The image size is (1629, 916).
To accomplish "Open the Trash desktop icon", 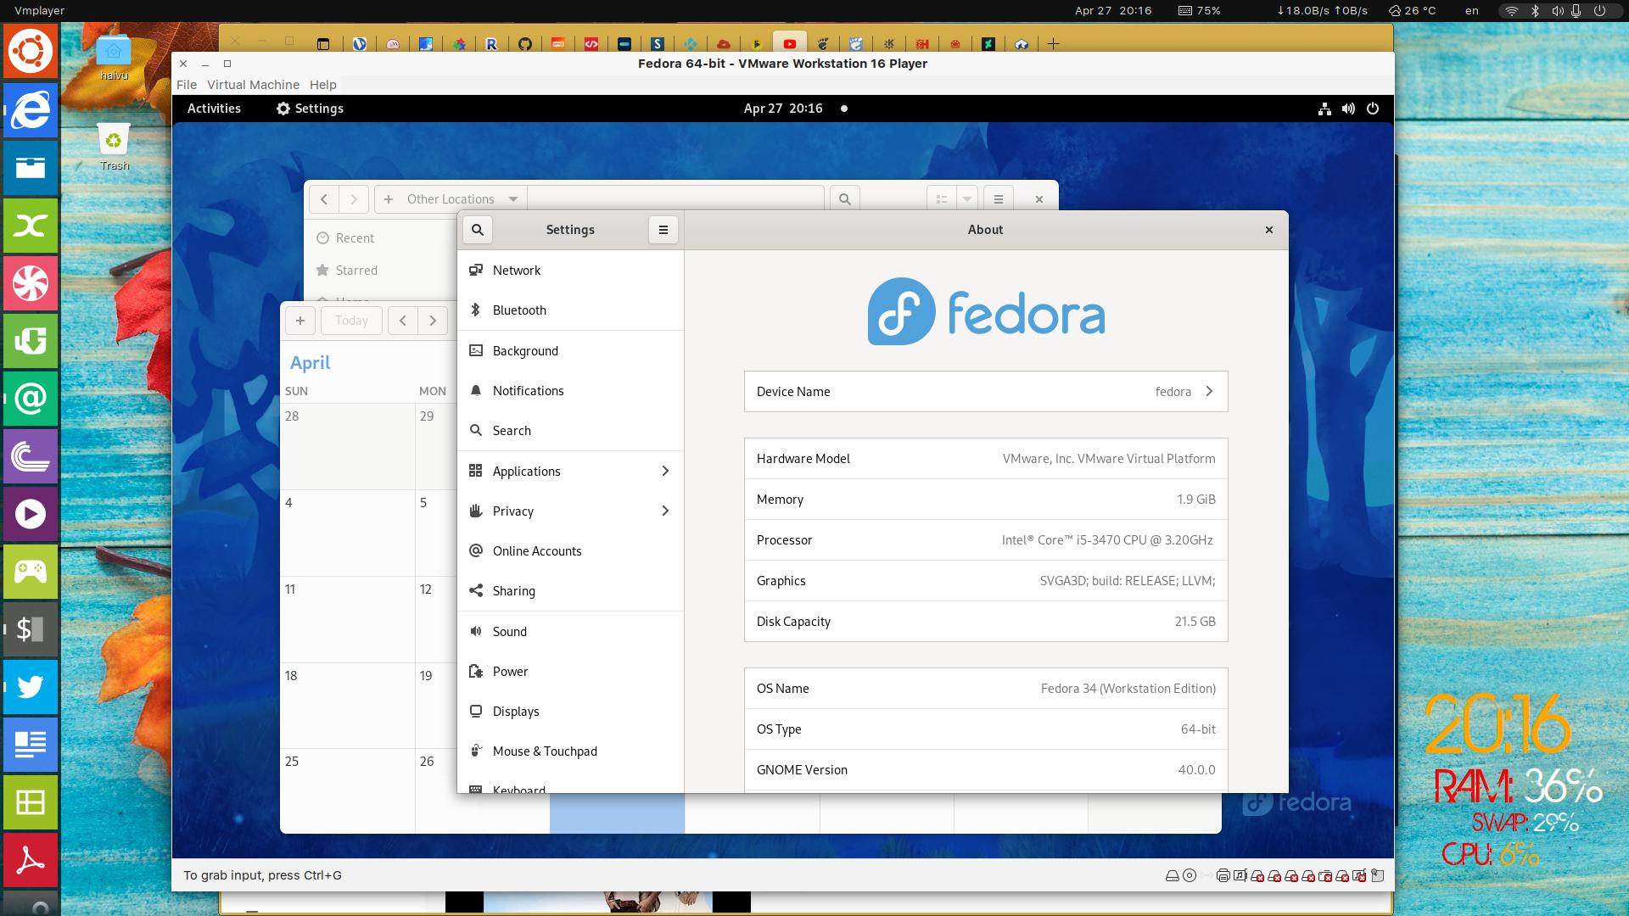I will pos(114,147).
